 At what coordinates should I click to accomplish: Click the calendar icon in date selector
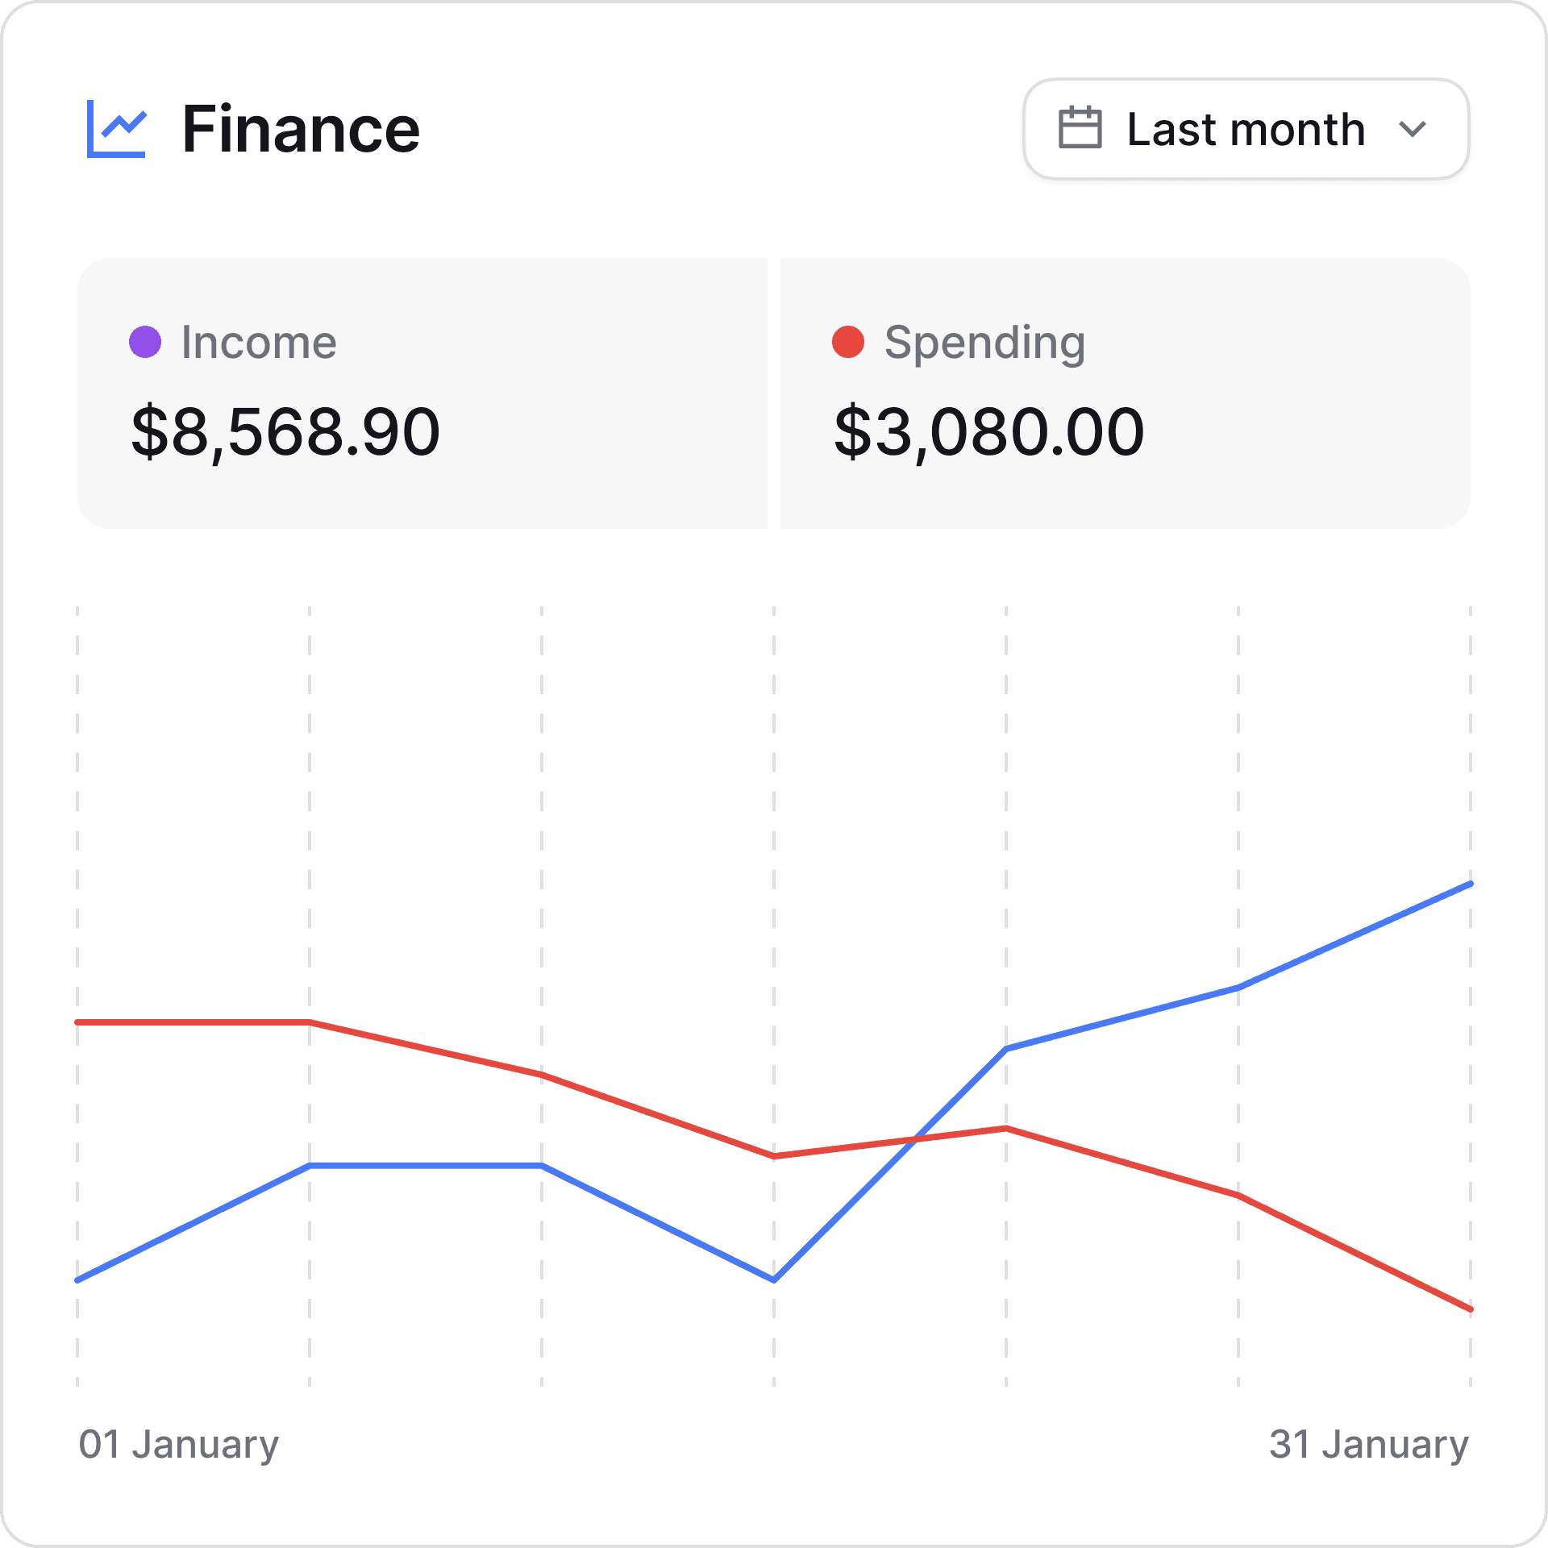pyautogui.click(x=1080, y=127)
